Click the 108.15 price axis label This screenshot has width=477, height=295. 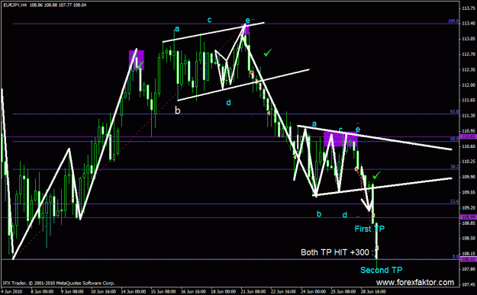469,254
